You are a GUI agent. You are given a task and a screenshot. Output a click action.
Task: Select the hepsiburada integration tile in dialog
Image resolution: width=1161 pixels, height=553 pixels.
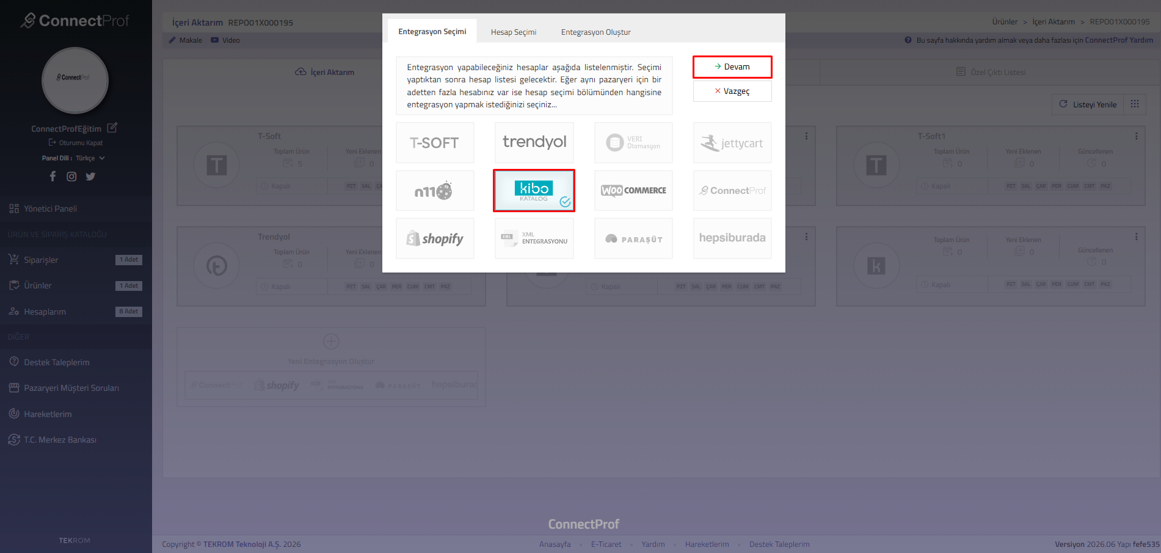pos(732,238)
